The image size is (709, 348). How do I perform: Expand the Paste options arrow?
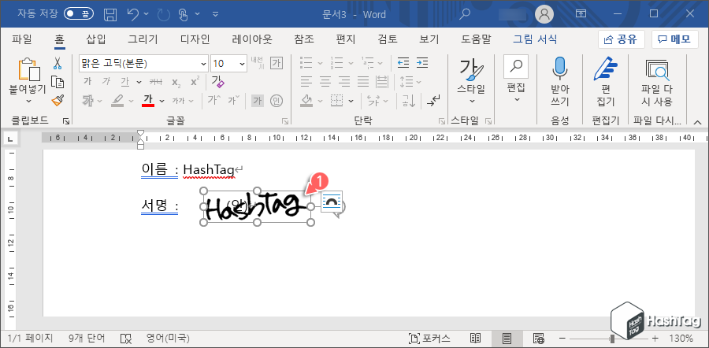[28, 102]
